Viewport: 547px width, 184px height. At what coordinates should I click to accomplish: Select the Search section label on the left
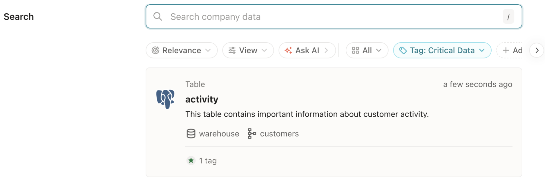coord(19,16)
